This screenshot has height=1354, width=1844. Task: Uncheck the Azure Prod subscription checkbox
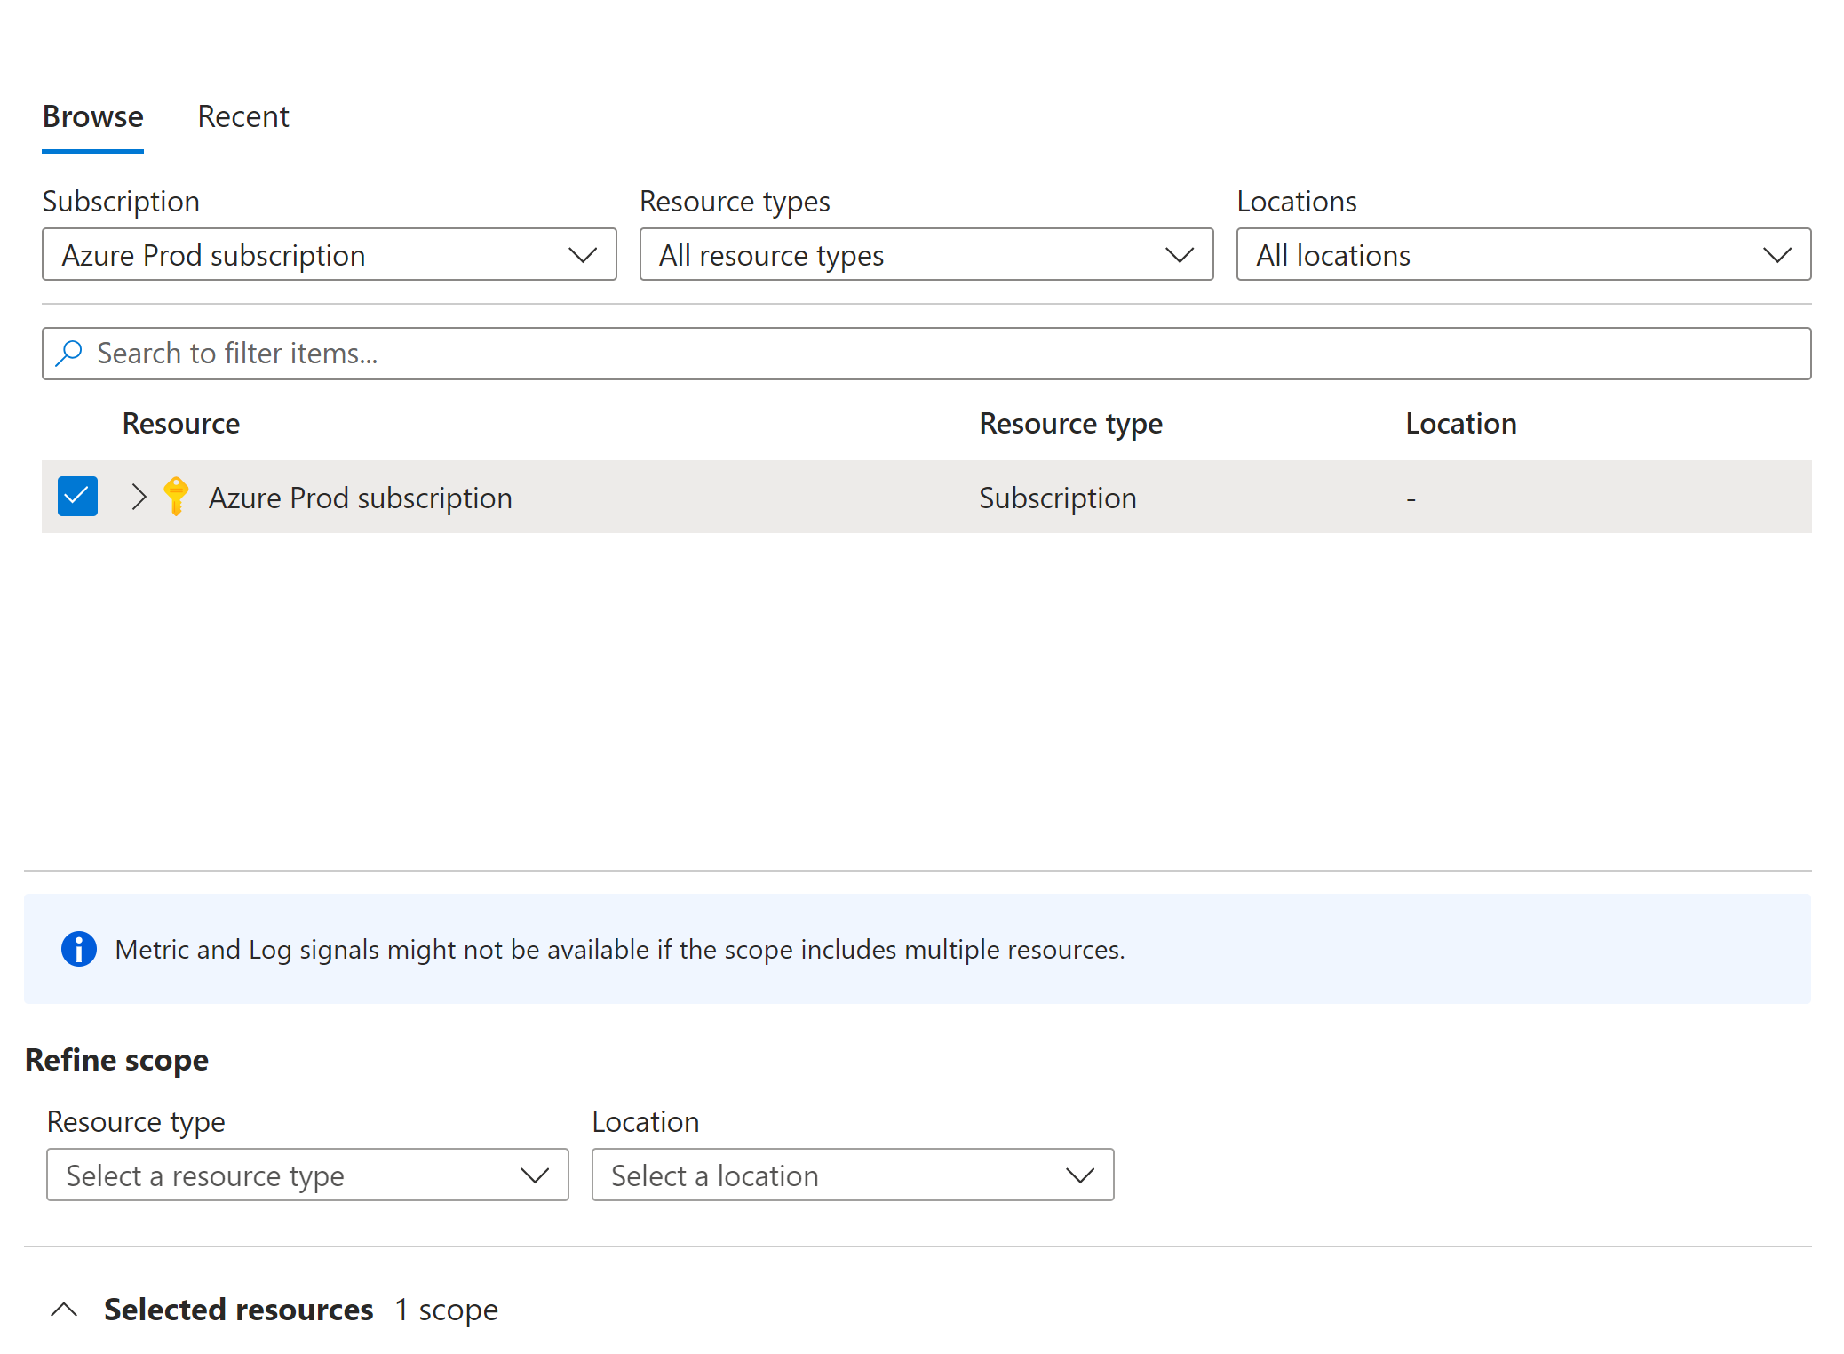77,496
